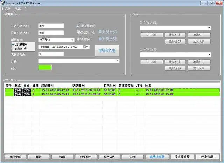Click the 竞技场等级 column header

coord(126,86)
